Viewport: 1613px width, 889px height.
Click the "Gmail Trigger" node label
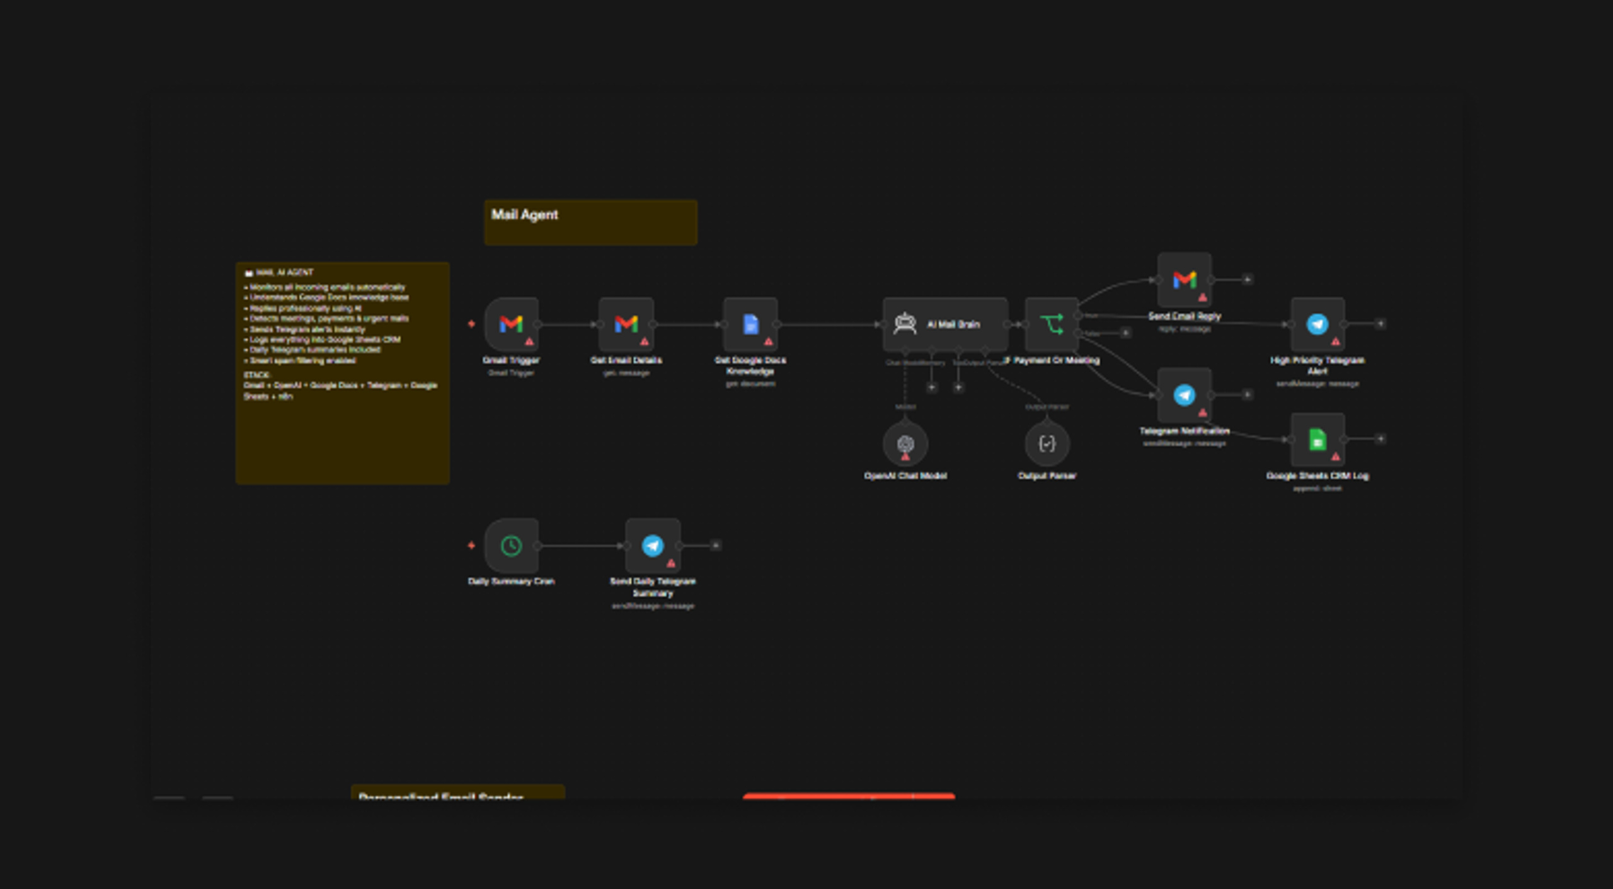click(511, 360)
